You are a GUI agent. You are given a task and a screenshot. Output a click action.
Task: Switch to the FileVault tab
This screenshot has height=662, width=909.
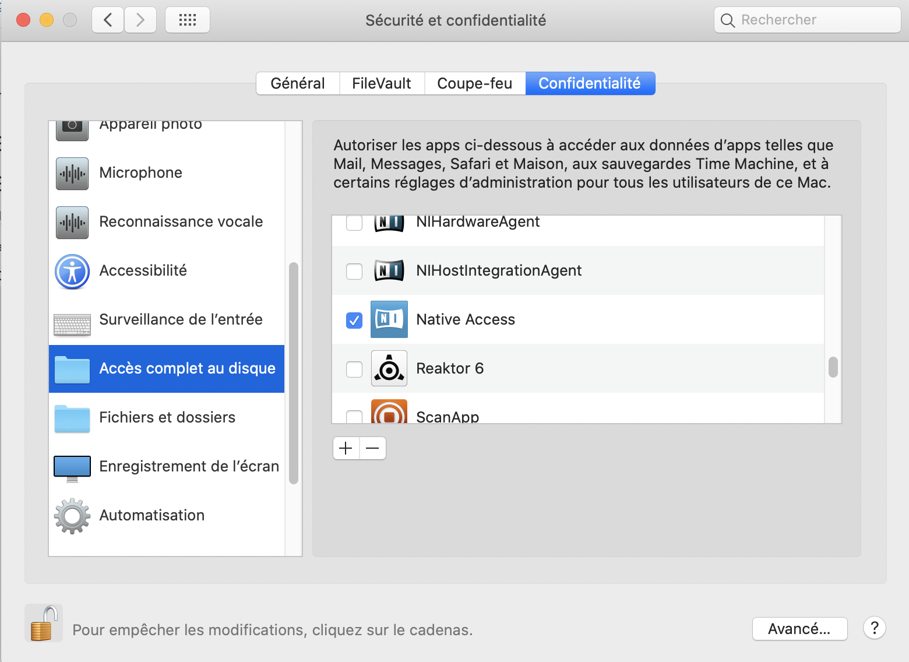click(x=382, y=83)
